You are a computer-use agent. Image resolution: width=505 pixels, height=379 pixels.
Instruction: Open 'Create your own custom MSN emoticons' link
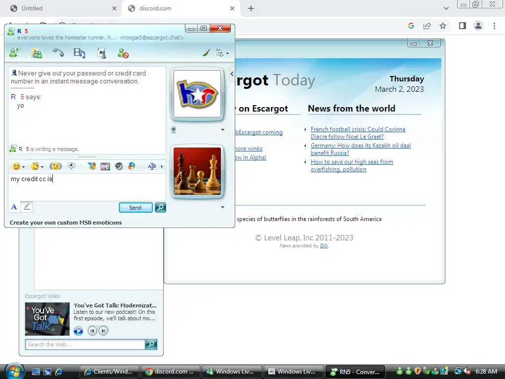[x=66, y=223]
